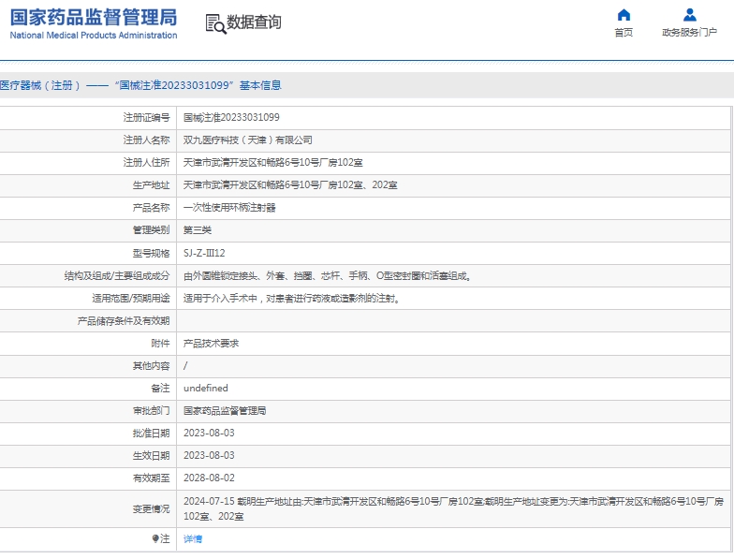Open the 首页 home icon
Image resolution: width=734 pixels, height=559 pixels.
click(x=624, y=15)
